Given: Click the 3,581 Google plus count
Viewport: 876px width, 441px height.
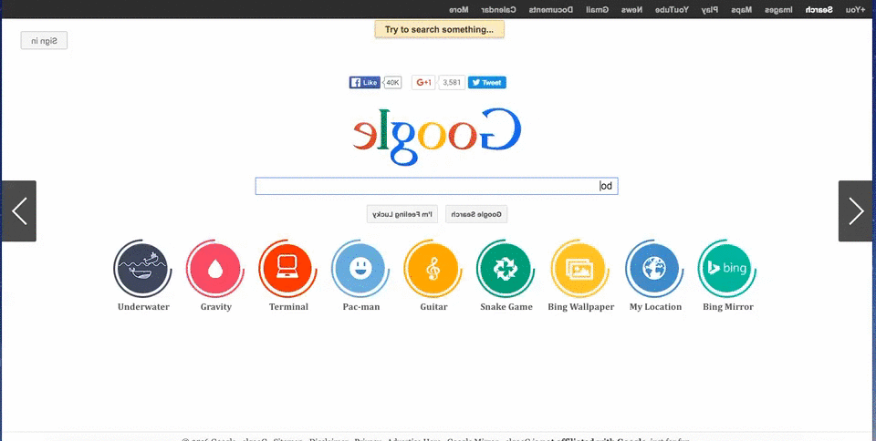Looking at the screenshot, I should (452, 83).
